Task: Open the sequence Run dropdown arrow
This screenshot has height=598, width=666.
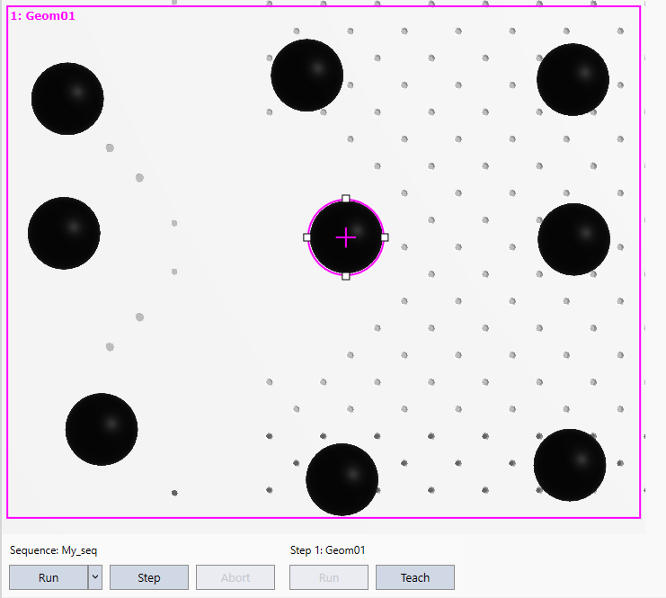Action: [95, 577]
